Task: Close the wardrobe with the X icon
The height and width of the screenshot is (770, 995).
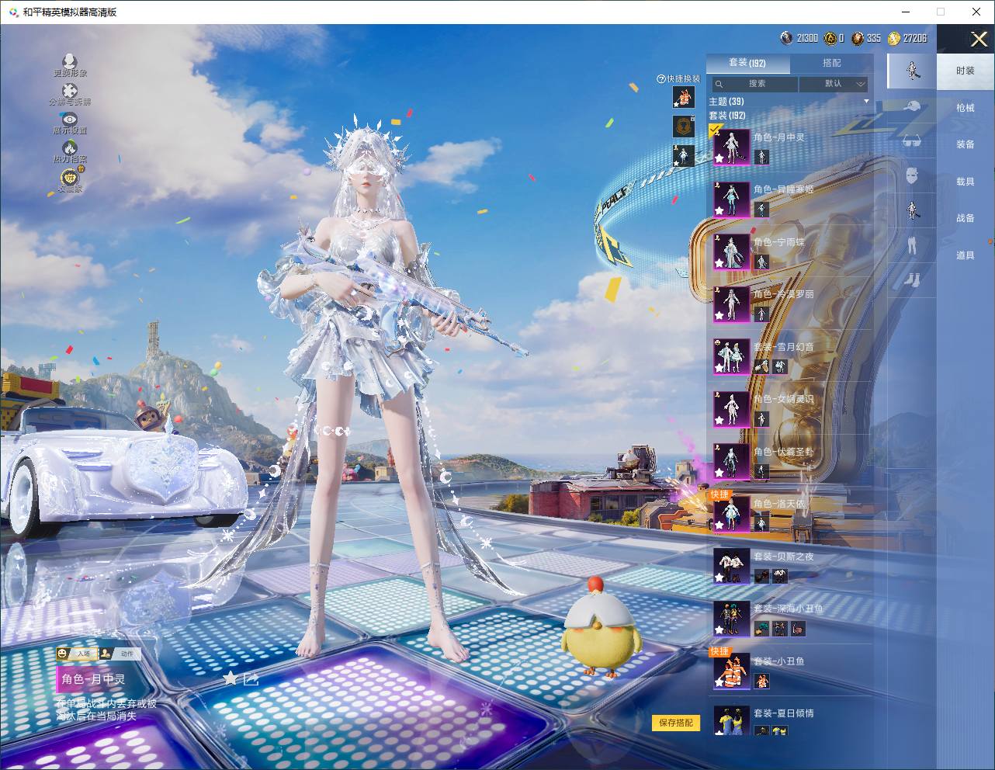Action: 979,39
